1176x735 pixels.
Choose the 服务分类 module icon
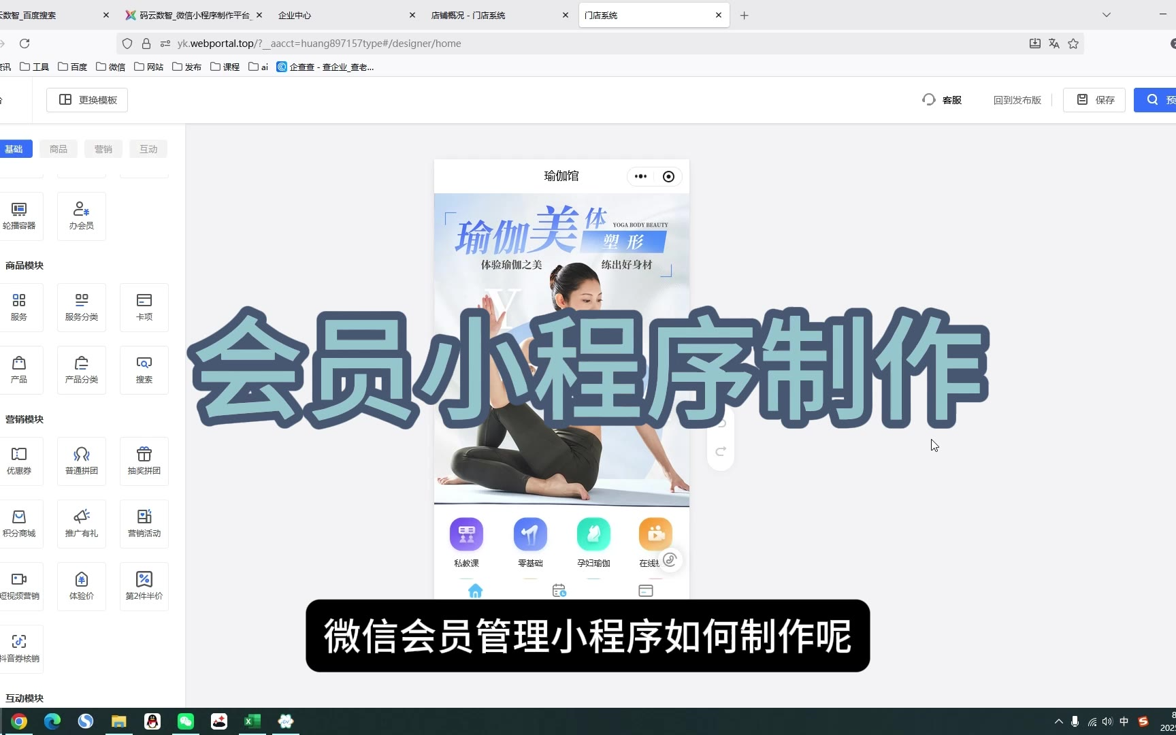(82, 307)
